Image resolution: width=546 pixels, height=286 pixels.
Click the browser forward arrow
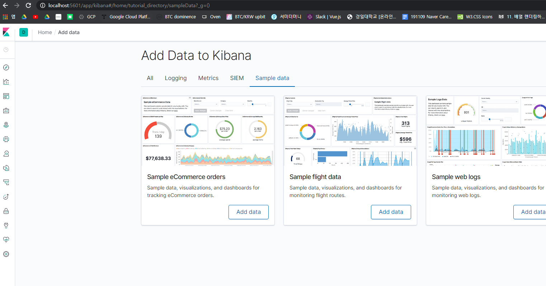click(17, 5)
